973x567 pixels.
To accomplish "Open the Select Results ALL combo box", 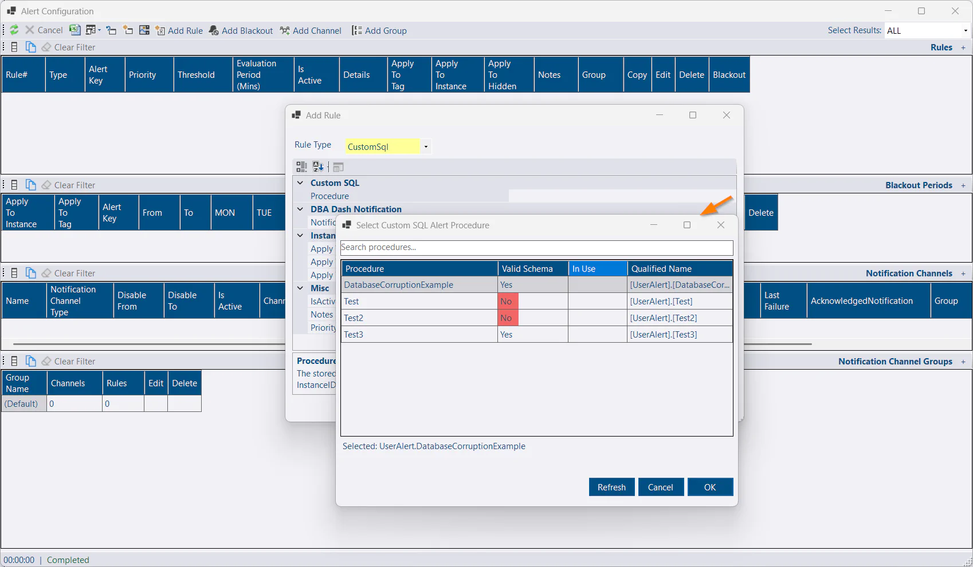I will pos(927,31).
